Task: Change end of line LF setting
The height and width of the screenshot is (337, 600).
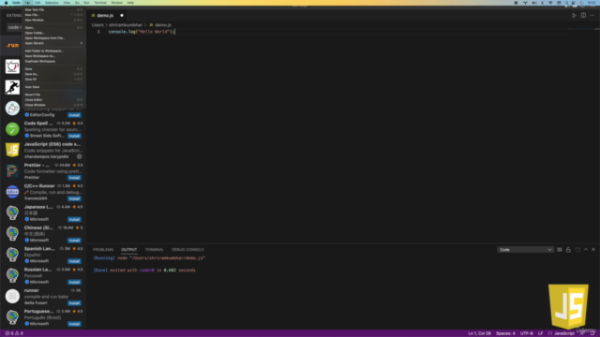Action: (540, 333)
